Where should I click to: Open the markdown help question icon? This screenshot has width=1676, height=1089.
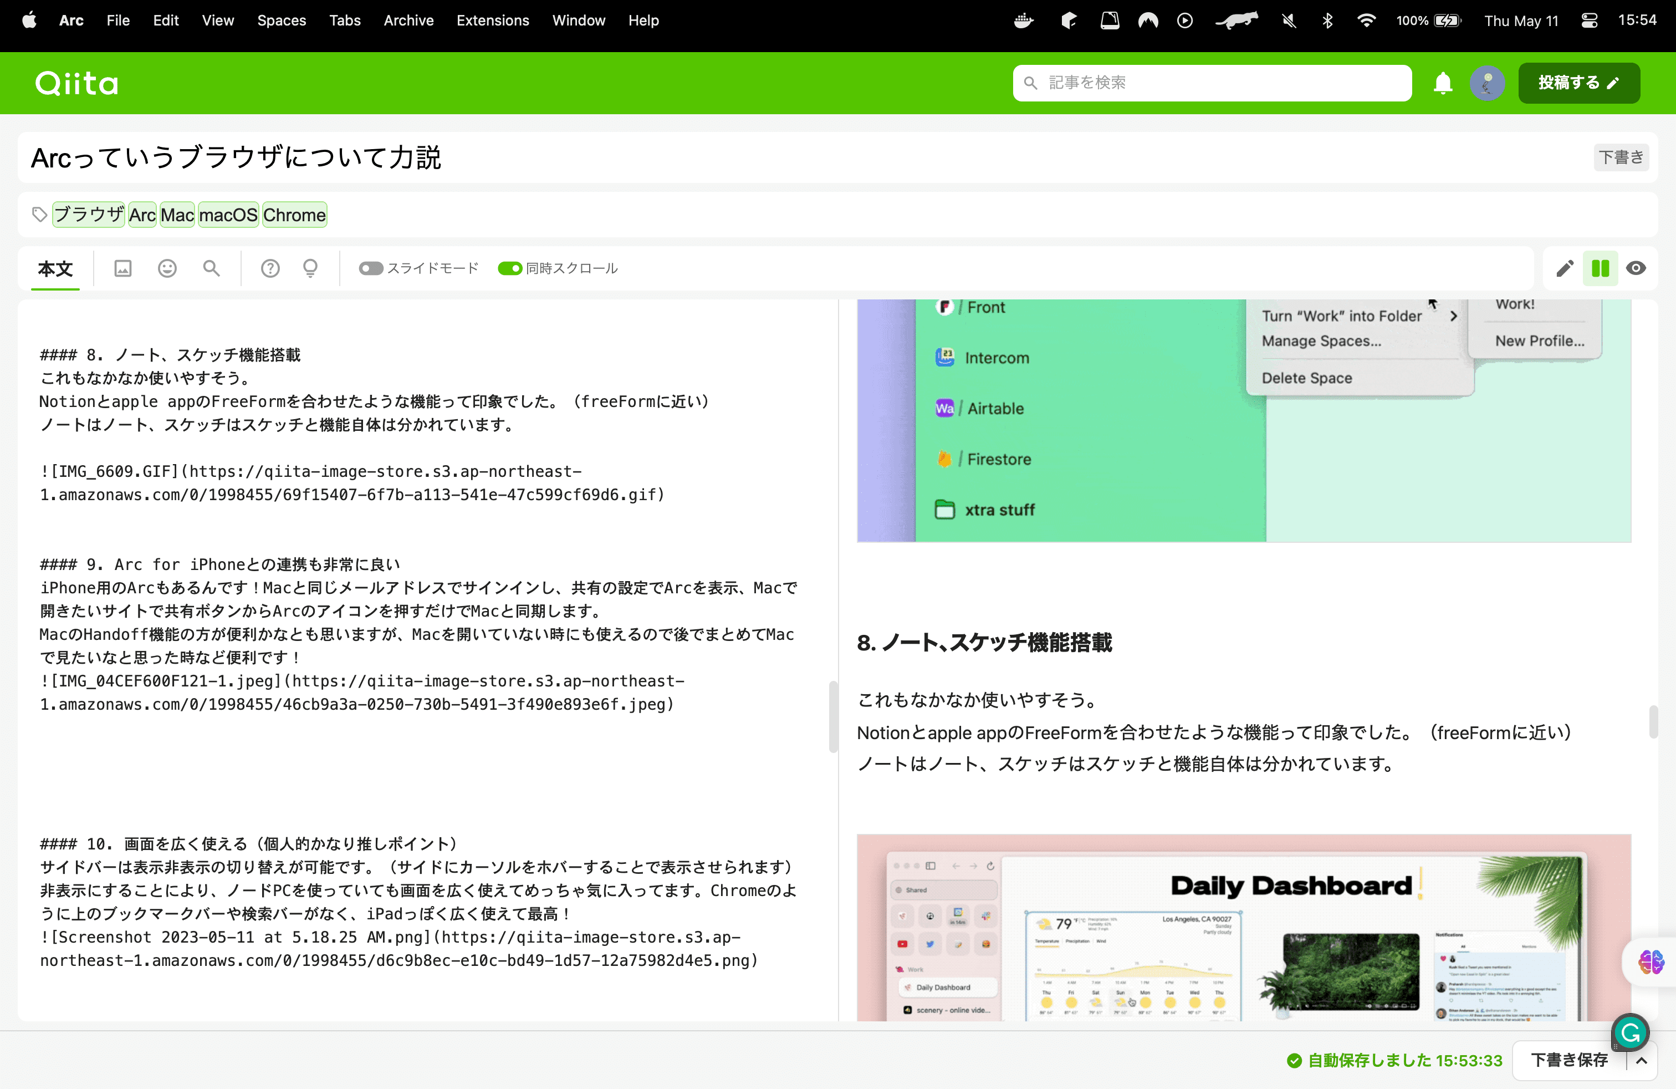270,268
